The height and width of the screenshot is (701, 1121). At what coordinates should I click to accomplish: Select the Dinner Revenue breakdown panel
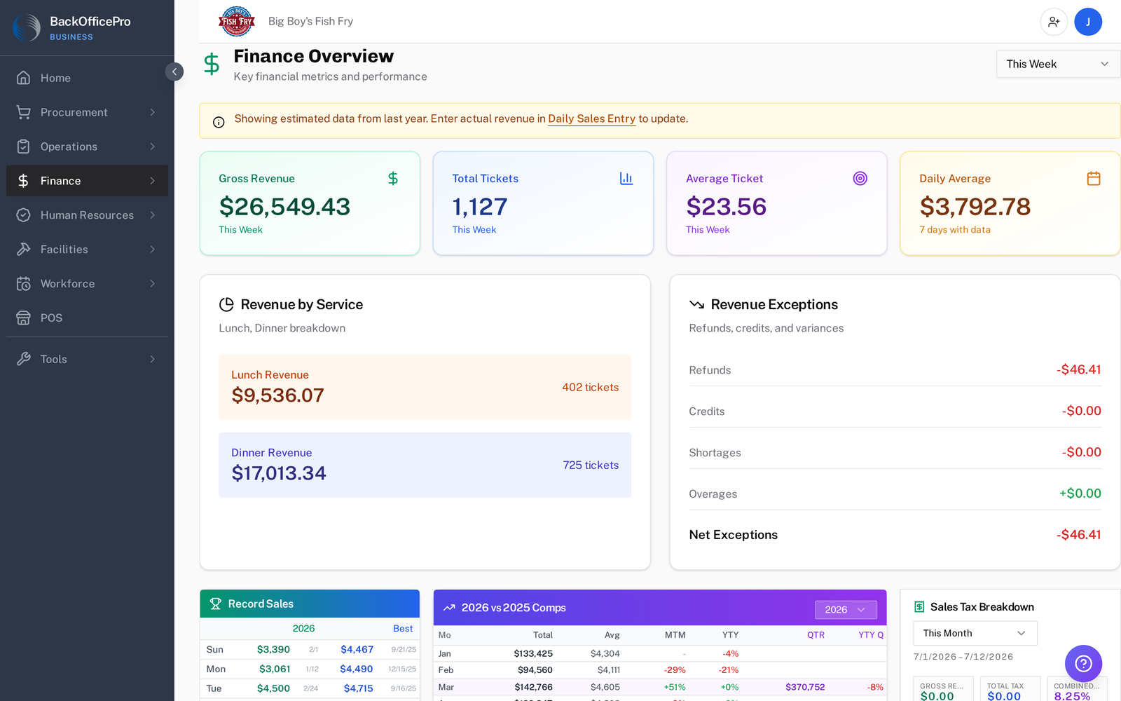pos(425,465)
